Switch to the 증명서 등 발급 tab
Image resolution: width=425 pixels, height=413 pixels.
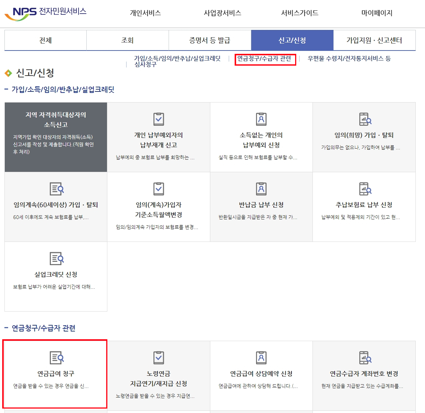[x=210, y=41]
